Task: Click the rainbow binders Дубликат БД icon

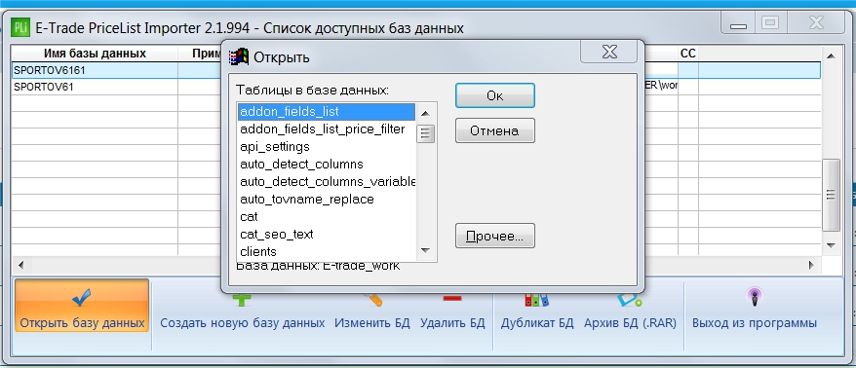Action: pos(536,299)
